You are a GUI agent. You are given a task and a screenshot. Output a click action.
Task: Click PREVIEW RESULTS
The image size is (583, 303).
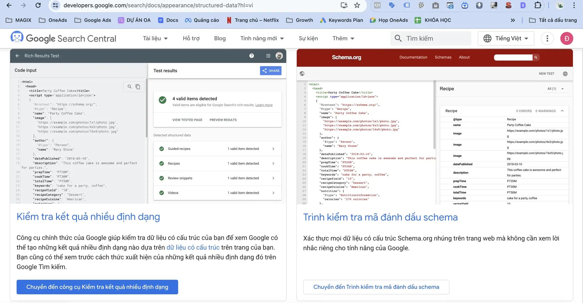point(223,120)
